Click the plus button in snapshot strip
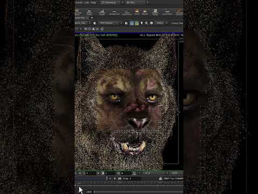Image resolution: width=258 pixels, height=194 pixels. (x=115, y=178)
